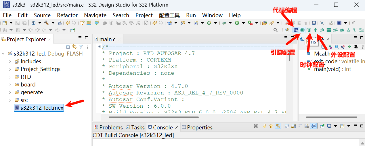The height and width of the screenshot is (146, 365).
Task: Click the green bug Debug icon
Action: click(224, 23)
